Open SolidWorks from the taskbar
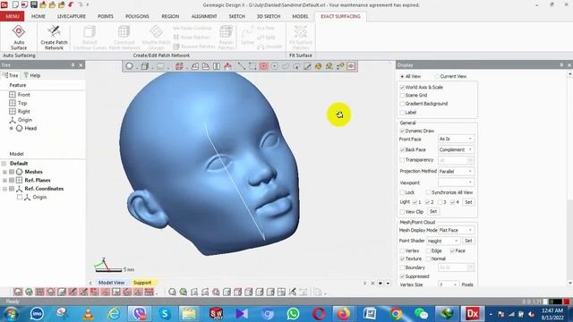 click(x=216, y=314)
